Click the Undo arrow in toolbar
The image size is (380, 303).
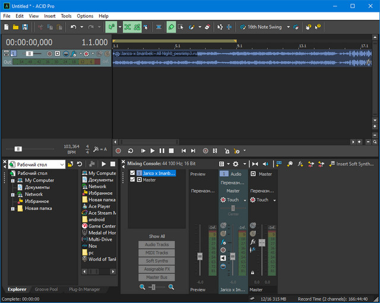coord(73,27)
